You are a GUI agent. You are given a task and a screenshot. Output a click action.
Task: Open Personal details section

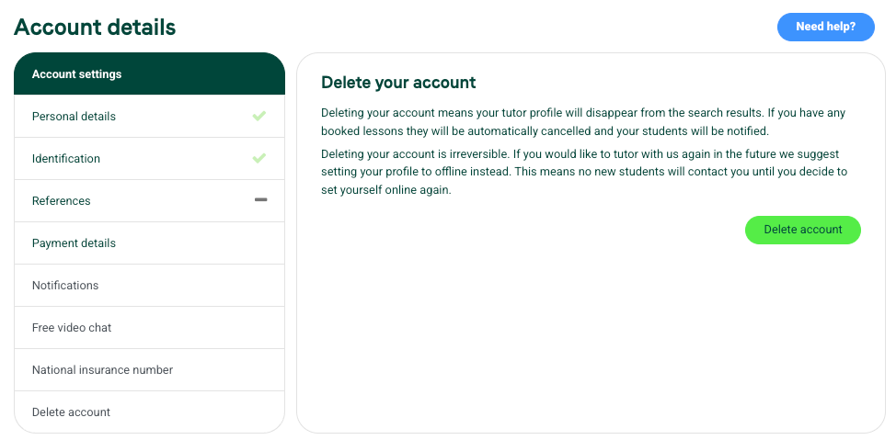pyautogui.click(x=149, y=117)
